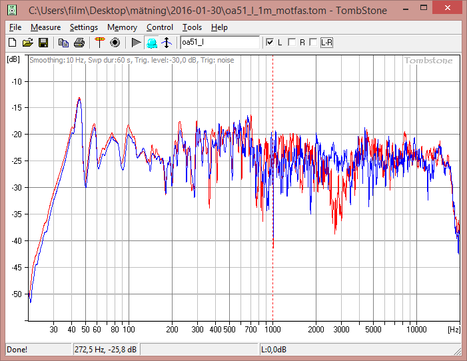The width and height of the screenshot is (467, 361).
Task: Enable the L-R difference checkbox
Action: click(x=314, y=43)
